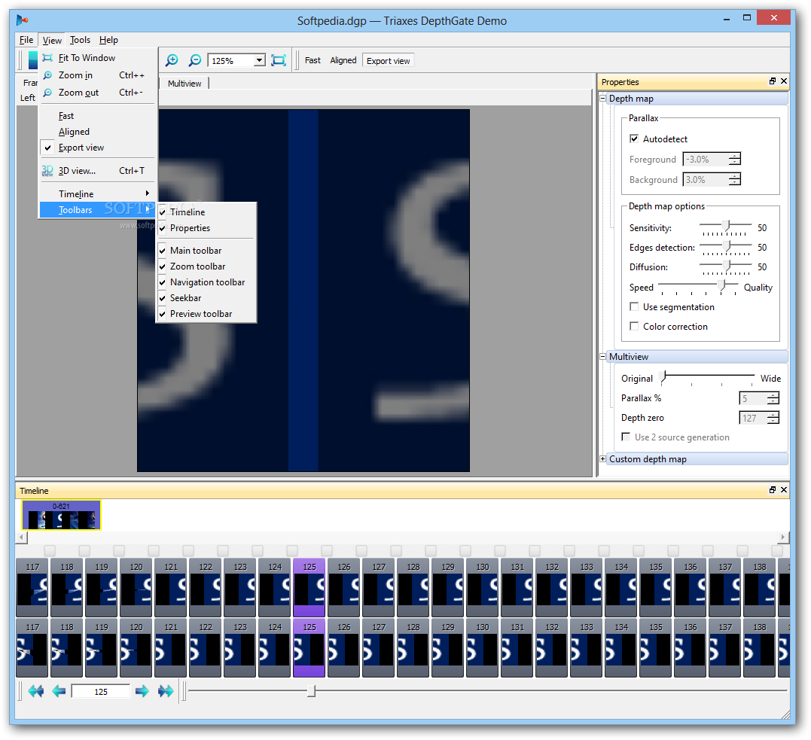Click the Edges detection slider
811x740 pixels.
point(726,245)
